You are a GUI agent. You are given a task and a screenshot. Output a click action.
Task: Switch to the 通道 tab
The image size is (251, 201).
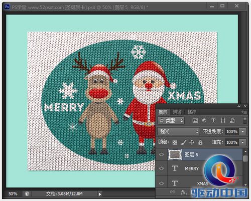[177, 112]
